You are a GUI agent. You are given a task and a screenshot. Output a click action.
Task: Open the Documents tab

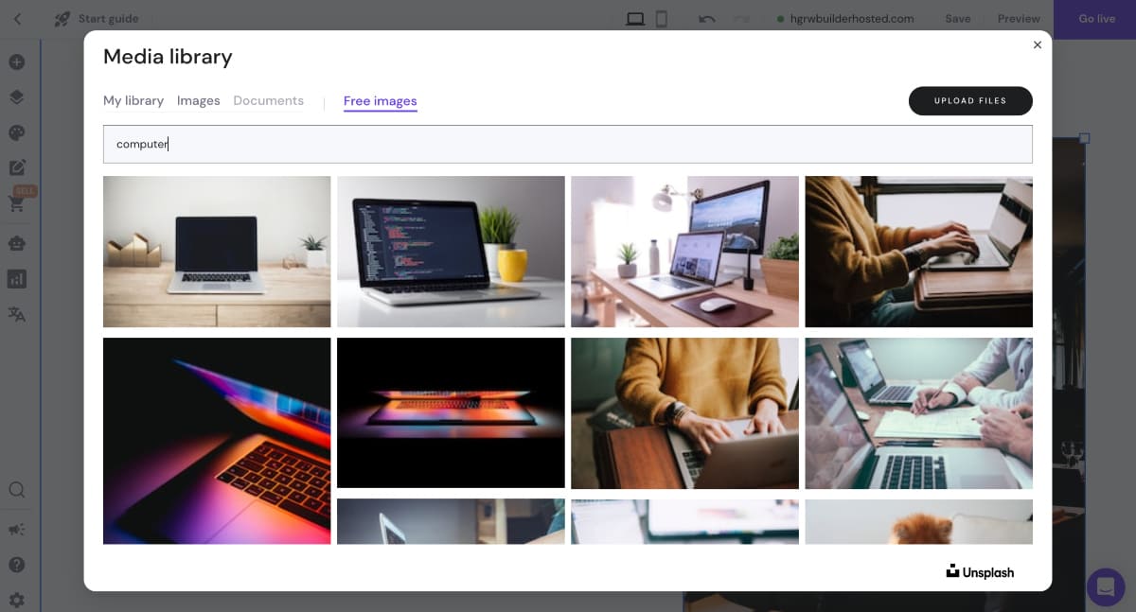[269, 100]
